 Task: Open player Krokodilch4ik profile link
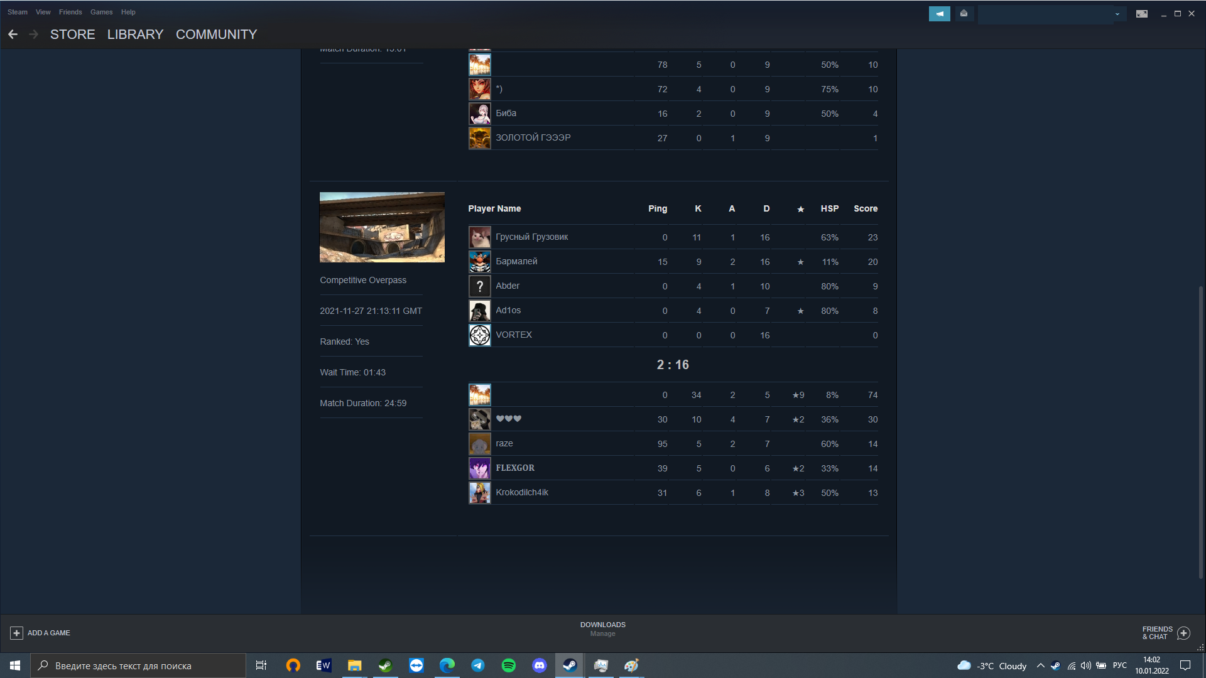point(521,492)
